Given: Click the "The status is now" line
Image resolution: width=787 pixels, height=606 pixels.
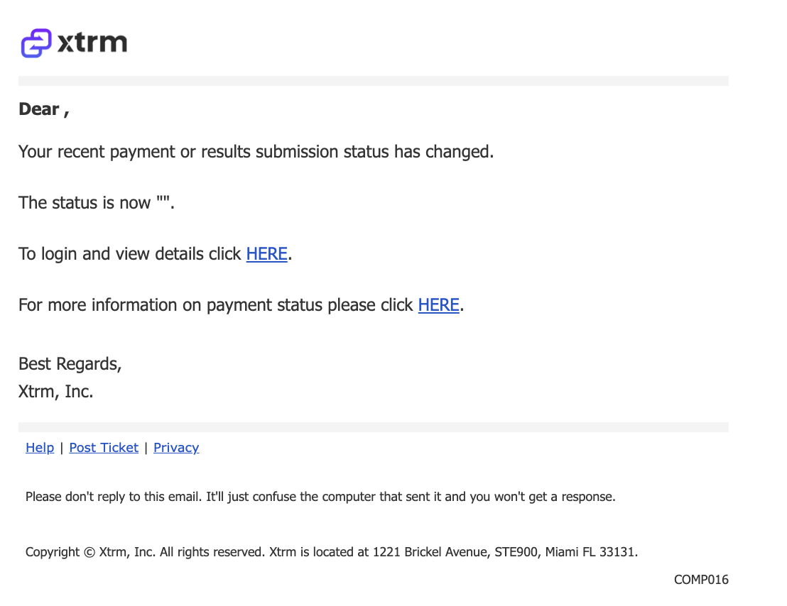Looking at the screenshot, I should (97, 203).
